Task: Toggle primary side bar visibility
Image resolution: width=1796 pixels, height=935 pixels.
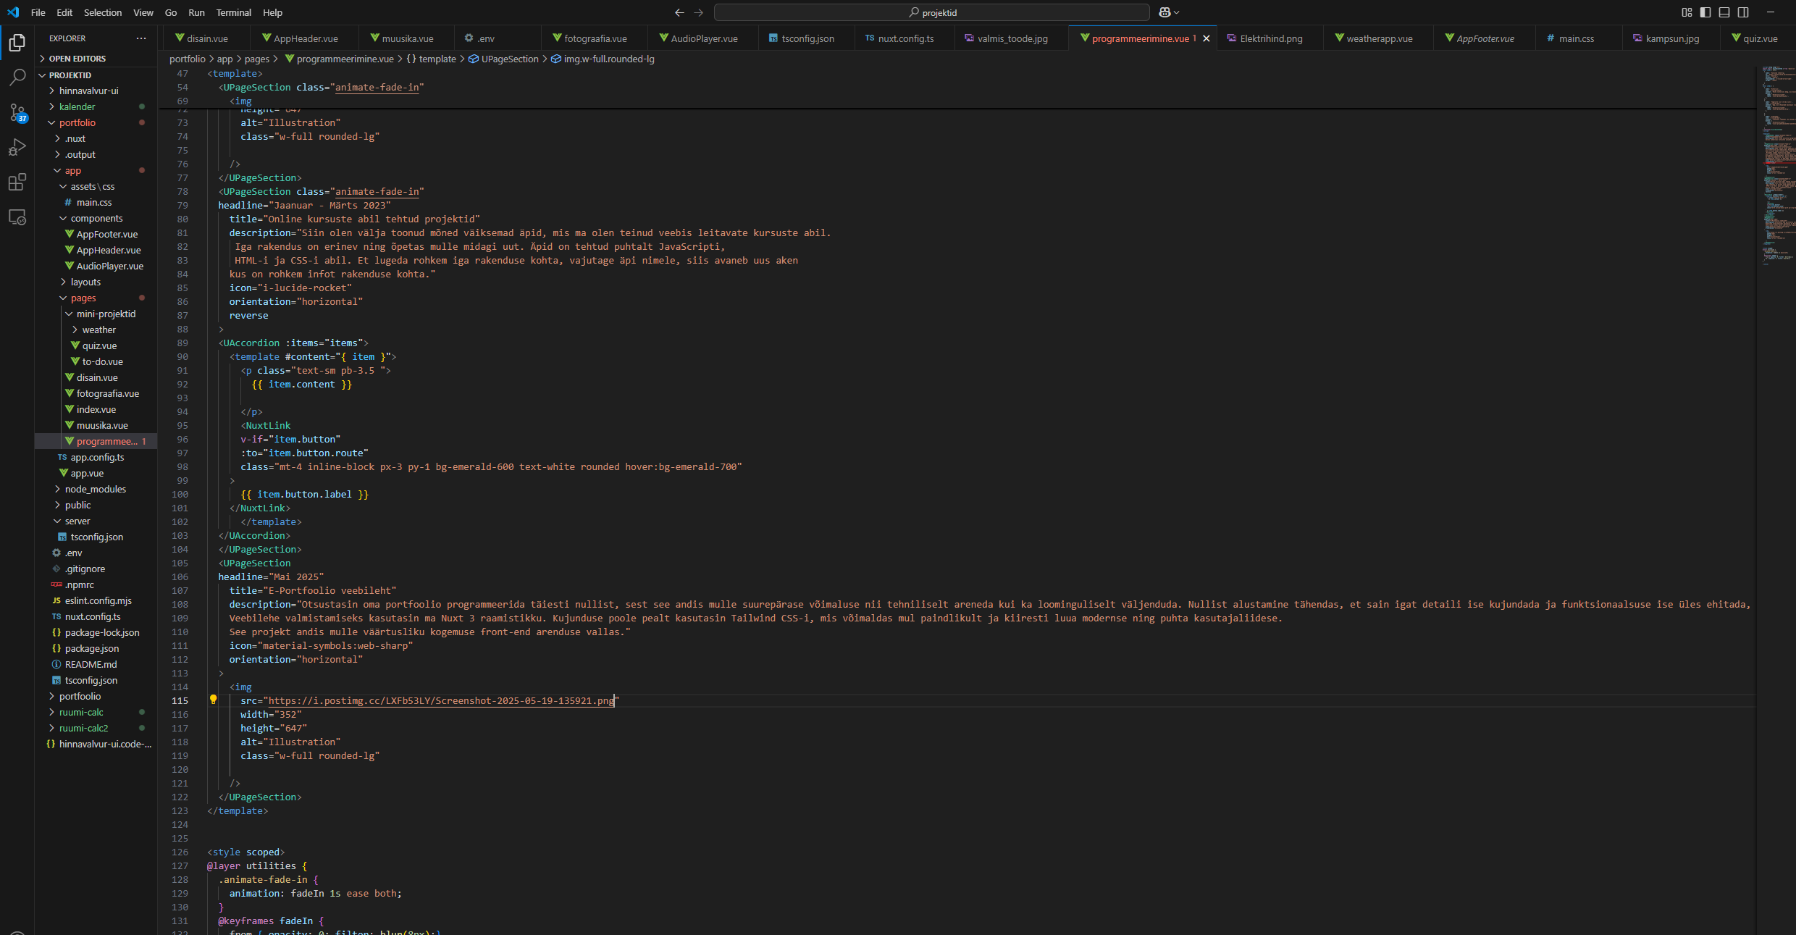Action: click(1705, 12)
